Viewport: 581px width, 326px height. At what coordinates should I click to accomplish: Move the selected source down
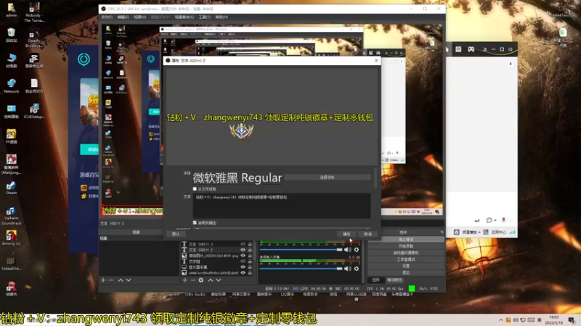[219, 280]
